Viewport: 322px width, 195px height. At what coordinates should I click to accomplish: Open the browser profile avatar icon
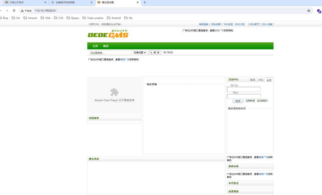click(x=319, y=11)
